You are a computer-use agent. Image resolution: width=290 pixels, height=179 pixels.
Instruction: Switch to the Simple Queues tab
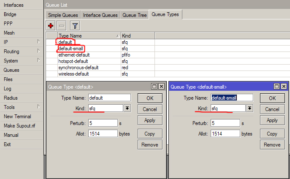click(x=63, y=15)
